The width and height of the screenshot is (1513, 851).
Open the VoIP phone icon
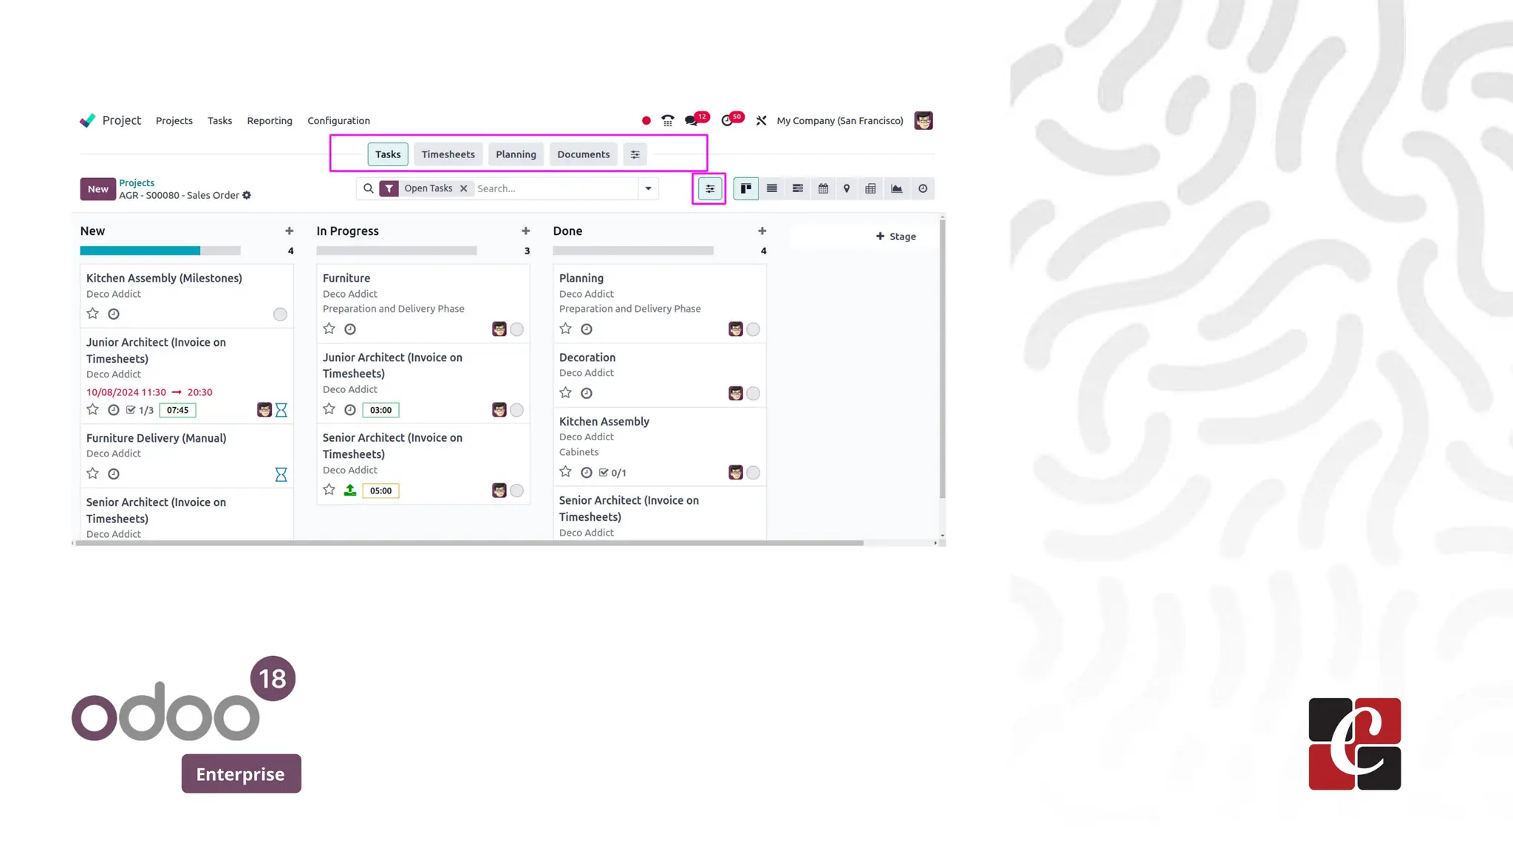pyautogui.click(x=667, y=120)
